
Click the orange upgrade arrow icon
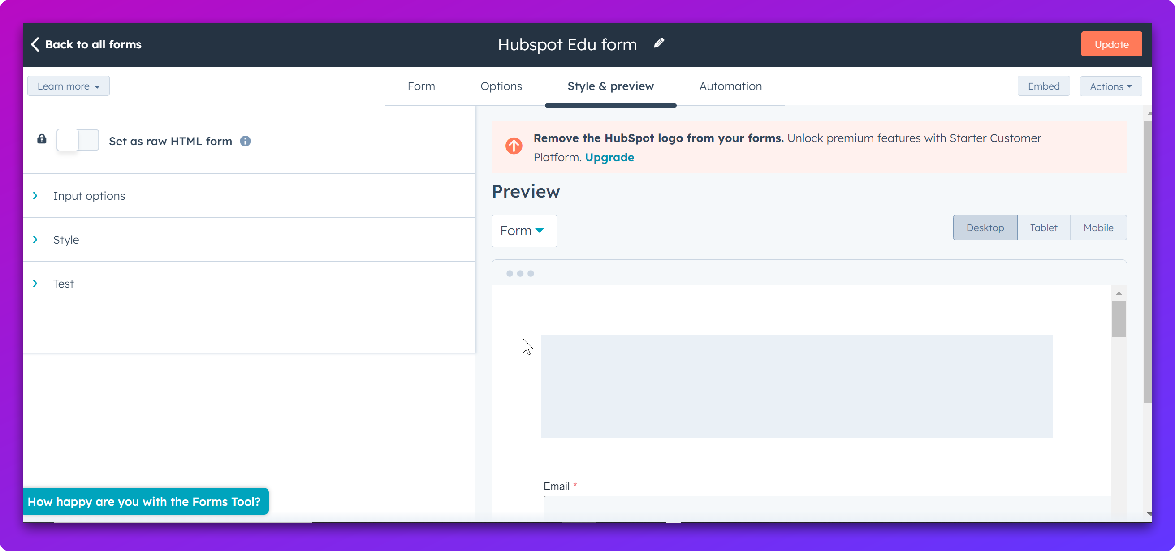pos(514,146)
